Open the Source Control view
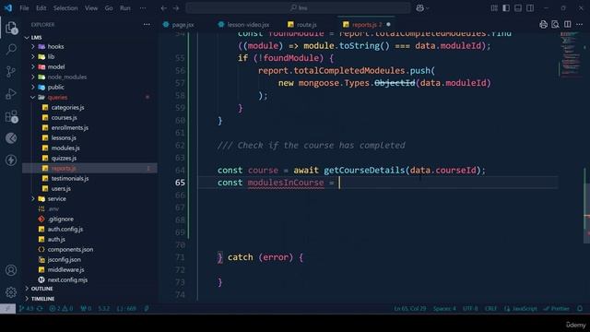Screen dimensions: 590x332 [x=11, y=72]
